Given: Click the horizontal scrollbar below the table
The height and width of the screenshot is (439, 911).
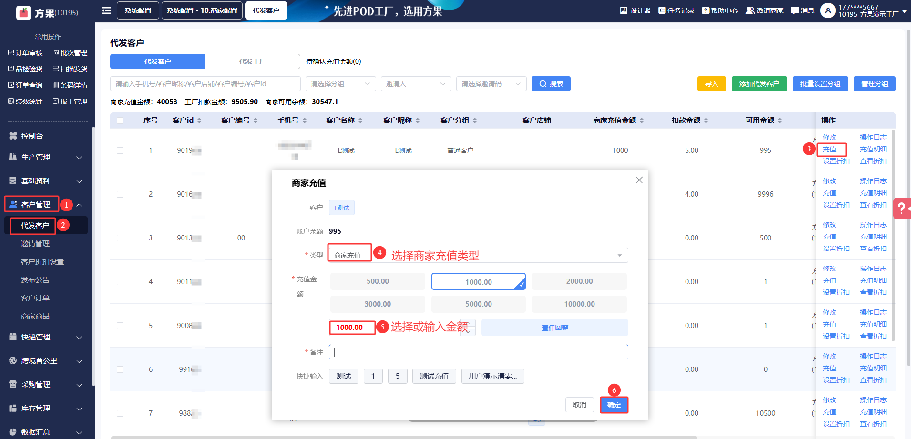Looking at the screenshot, I should coord(404,437).
